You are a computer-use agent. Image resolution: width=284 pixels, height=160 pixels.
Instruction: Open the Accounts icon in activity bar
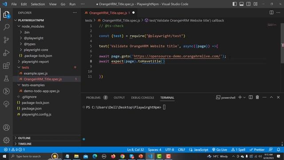pyautogui.click(x=6, y=128)
